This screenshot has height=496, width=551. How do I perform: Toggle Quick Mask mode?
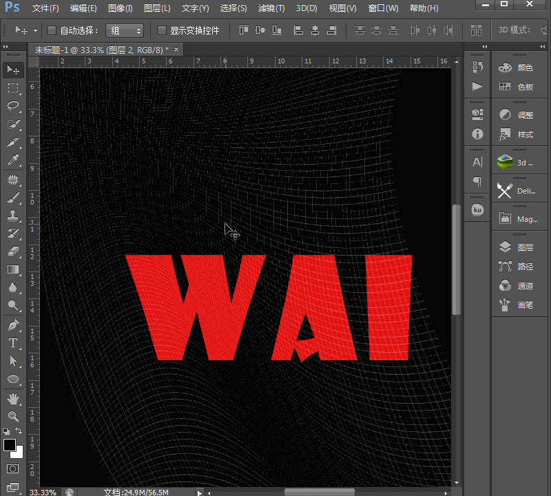pos(13,468)
